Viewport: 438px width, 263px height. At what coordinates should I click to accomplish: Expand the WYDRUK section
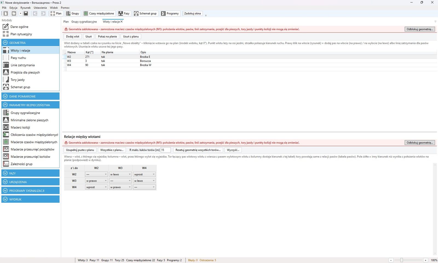pyautogui.click(x=30, y=199)
